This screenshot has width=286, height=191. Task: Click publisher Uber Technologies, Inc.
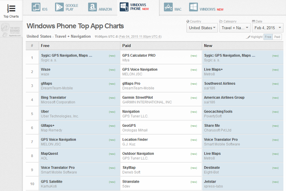60,116
